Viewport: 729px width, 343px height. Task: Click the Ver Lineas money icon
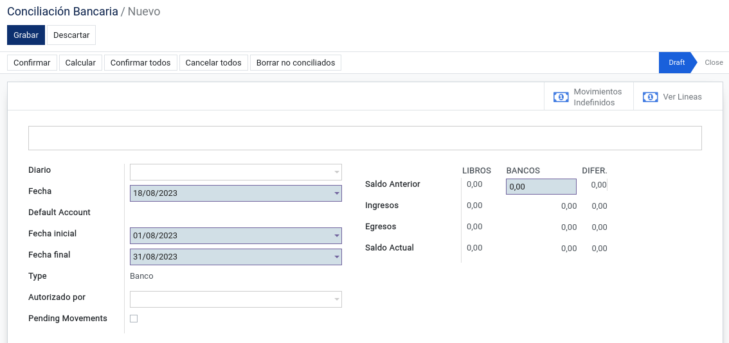pyautogui.click(x=650, y=97)
